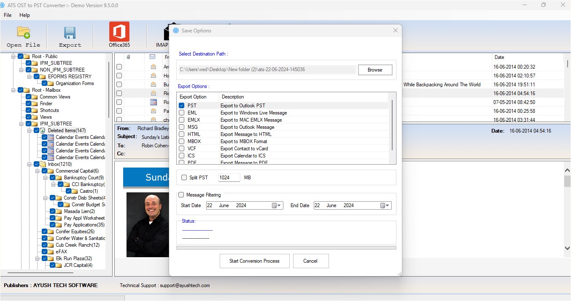
Task: Check the MBOX export option
Action: click(x=182, y=141)
